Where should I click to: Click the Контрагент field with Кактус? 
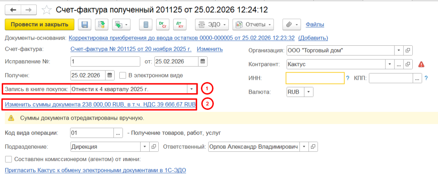click(335, 64)
